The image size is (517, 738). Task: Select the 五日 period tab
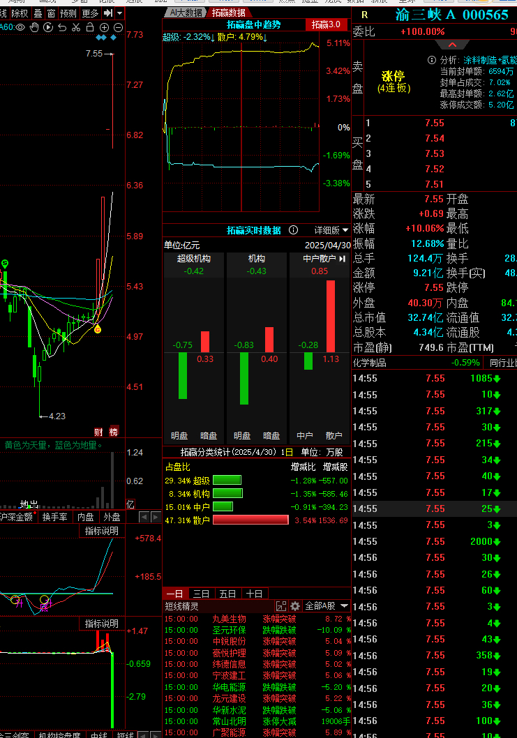coord(227,594)
